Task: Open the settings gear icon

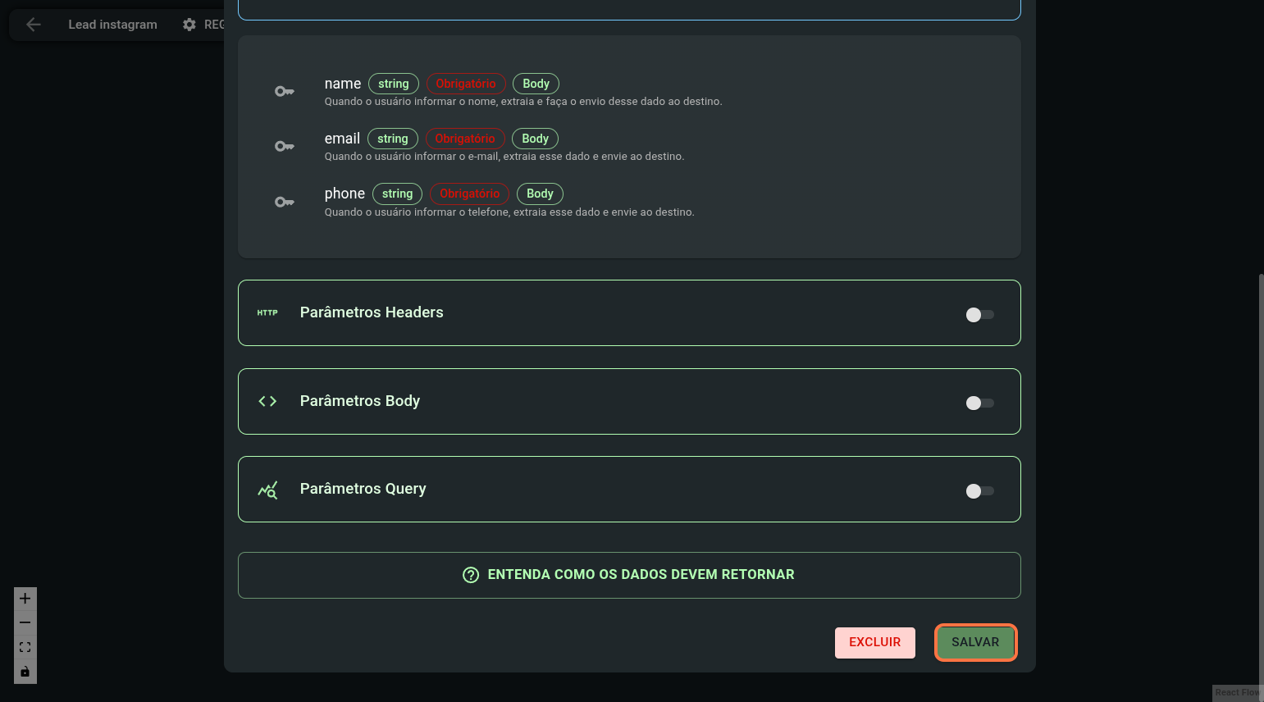Action: pos(189,25)
